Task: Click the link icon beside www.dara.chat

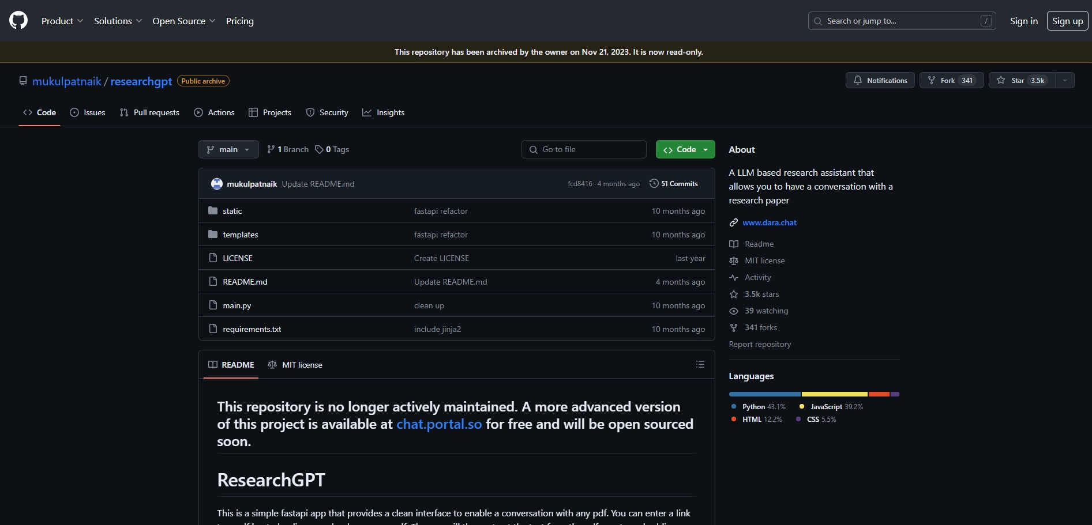Action: click(734, 222)
